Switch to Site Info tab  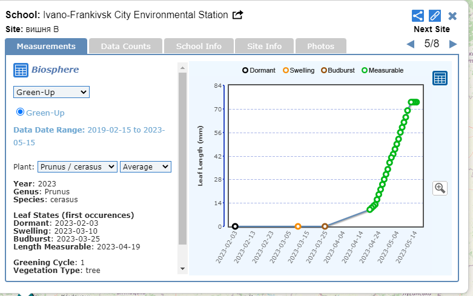tap(264, 46)
